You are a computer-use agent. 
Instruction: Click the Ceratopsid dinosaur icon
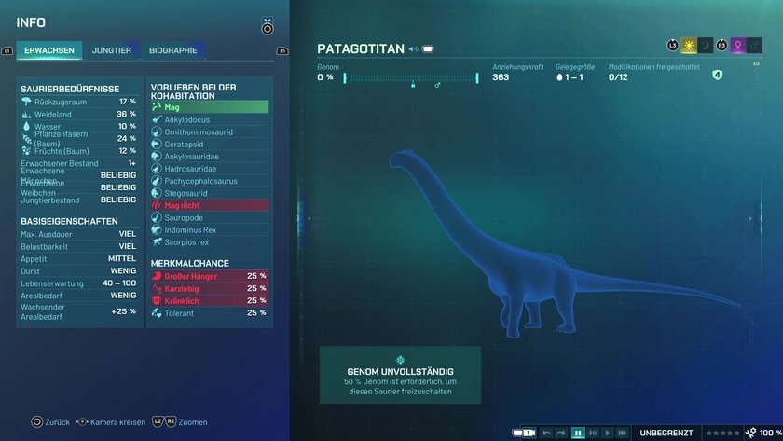pos(157,145)
